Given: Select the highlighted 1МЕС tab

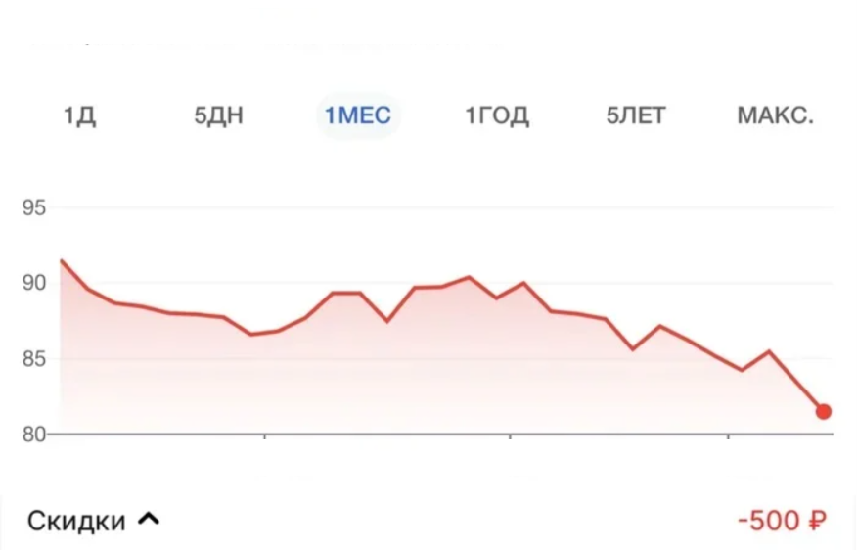Looking at the screenshot, I should [358, 115].
